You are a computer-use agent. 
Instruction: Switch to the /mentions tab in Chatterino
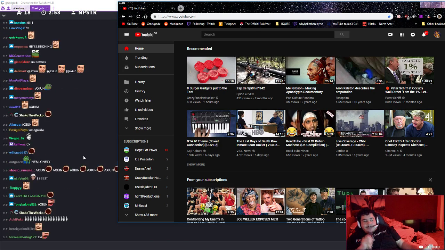[x=19, y=8]
